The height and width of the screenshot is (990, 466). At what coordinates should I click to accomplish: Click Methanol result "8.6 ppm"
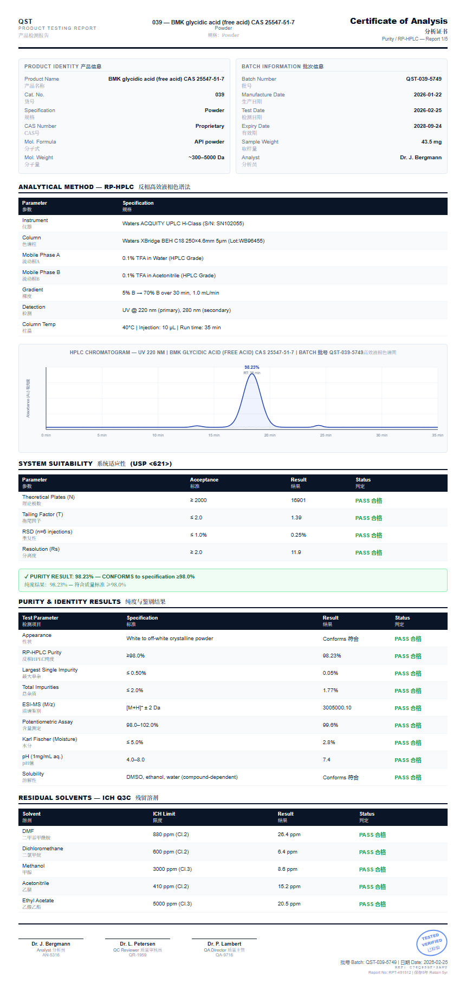pos(288,869)
